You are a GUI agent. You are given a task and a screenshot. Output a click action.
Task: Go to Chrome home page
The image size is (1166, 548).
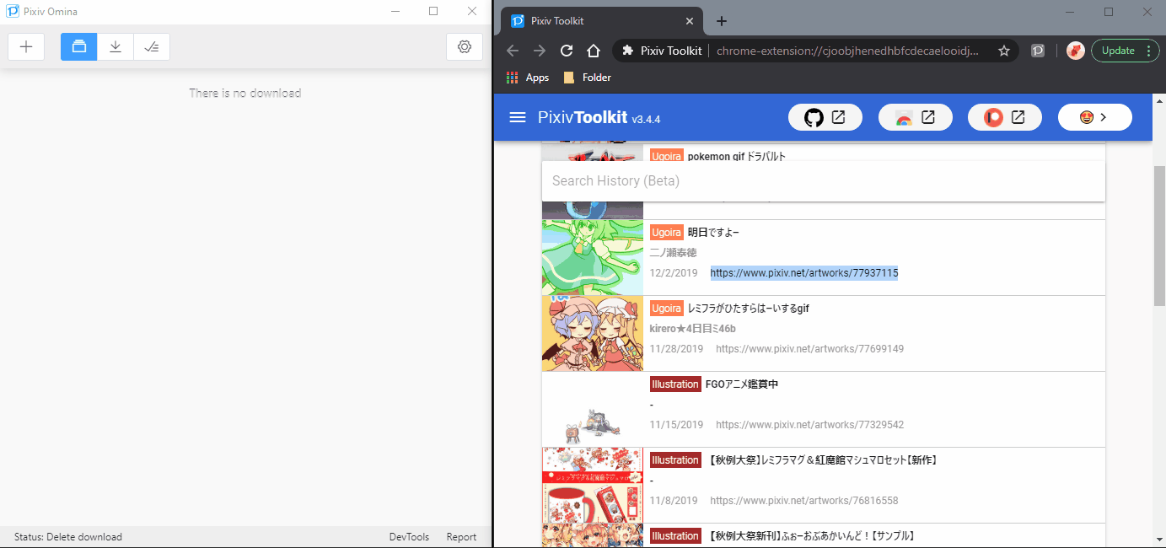pos(594,51)
